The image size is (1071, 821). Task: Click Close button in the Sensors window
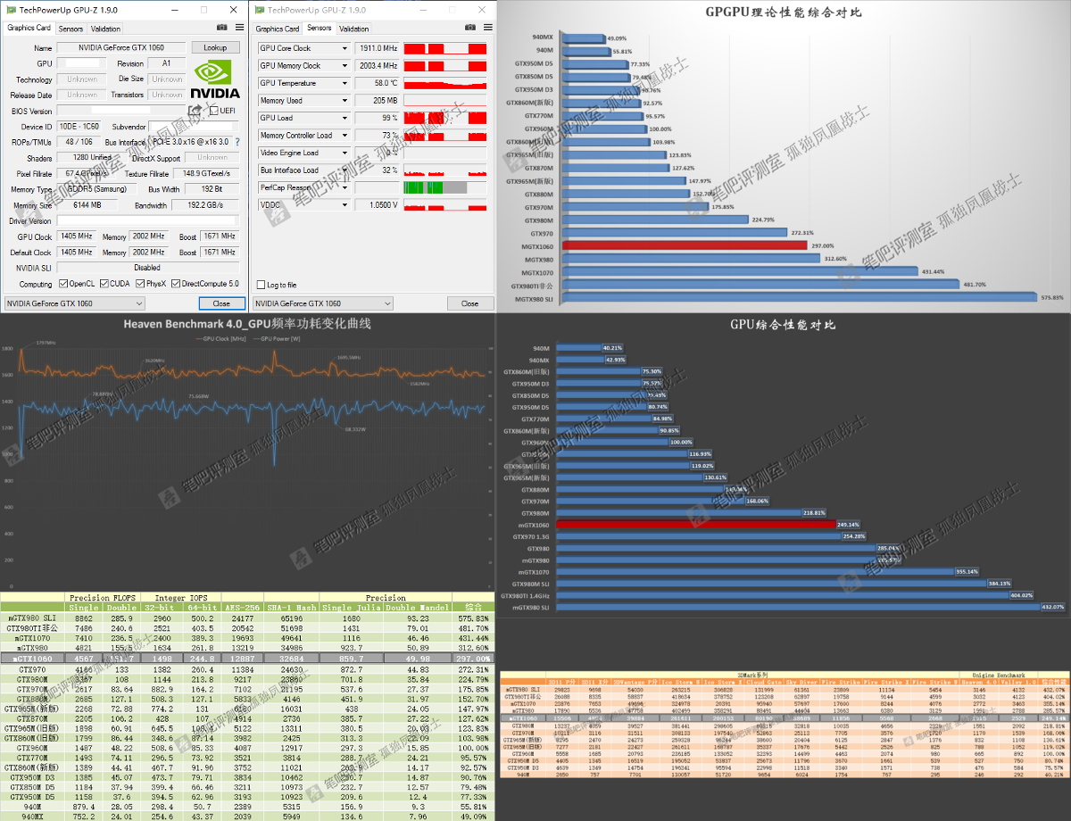tap(470, 303)
